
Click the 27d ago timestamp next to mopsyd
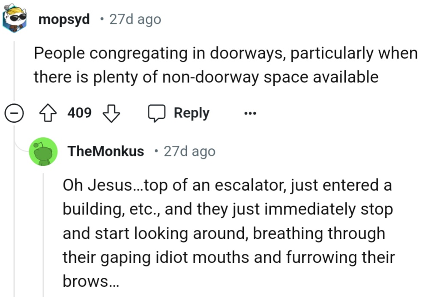click(135, 19)
